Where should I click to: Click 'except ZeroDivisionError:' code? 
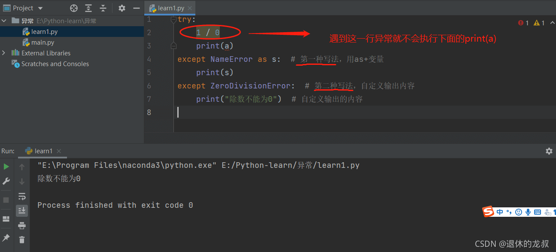click(236, 86)
